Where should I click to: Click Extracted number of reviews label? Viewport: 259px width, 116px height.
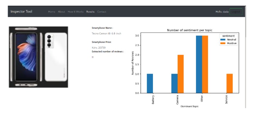coord(108,51)
